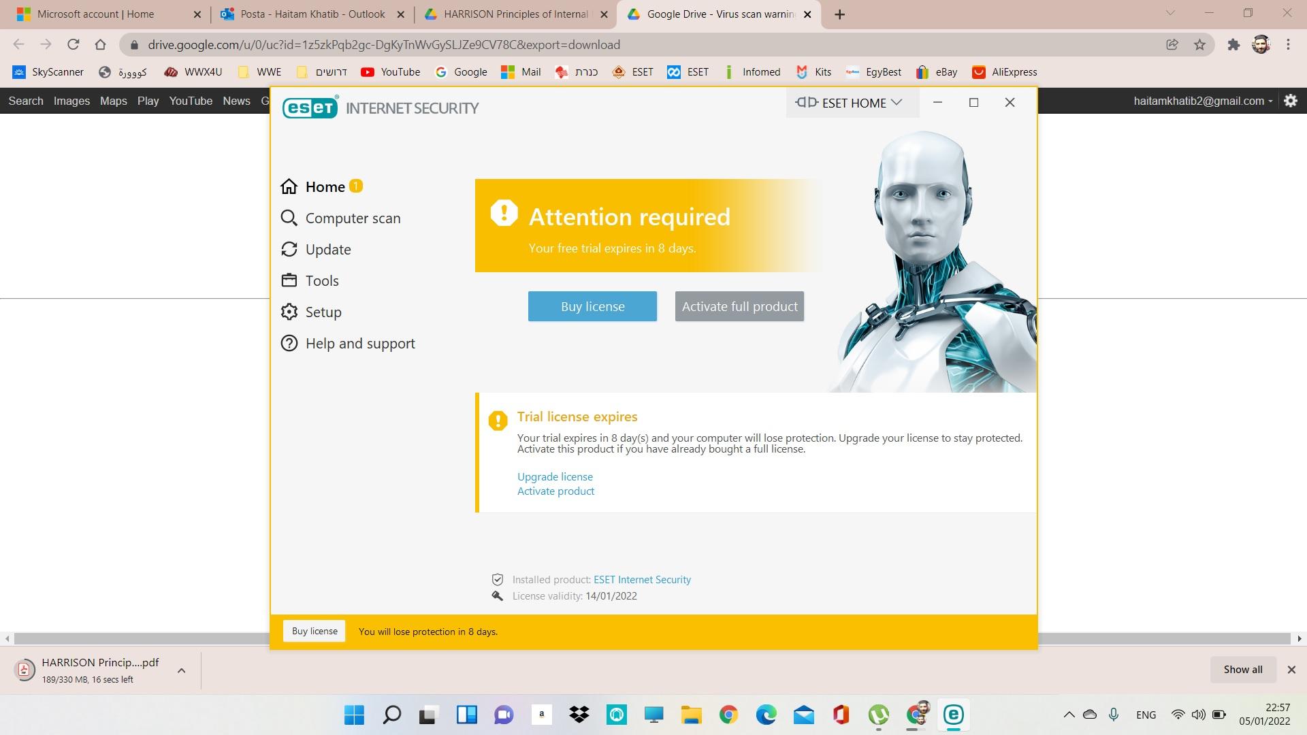Go to Chrome home page

pyautogui.click(x=101, y=44)
